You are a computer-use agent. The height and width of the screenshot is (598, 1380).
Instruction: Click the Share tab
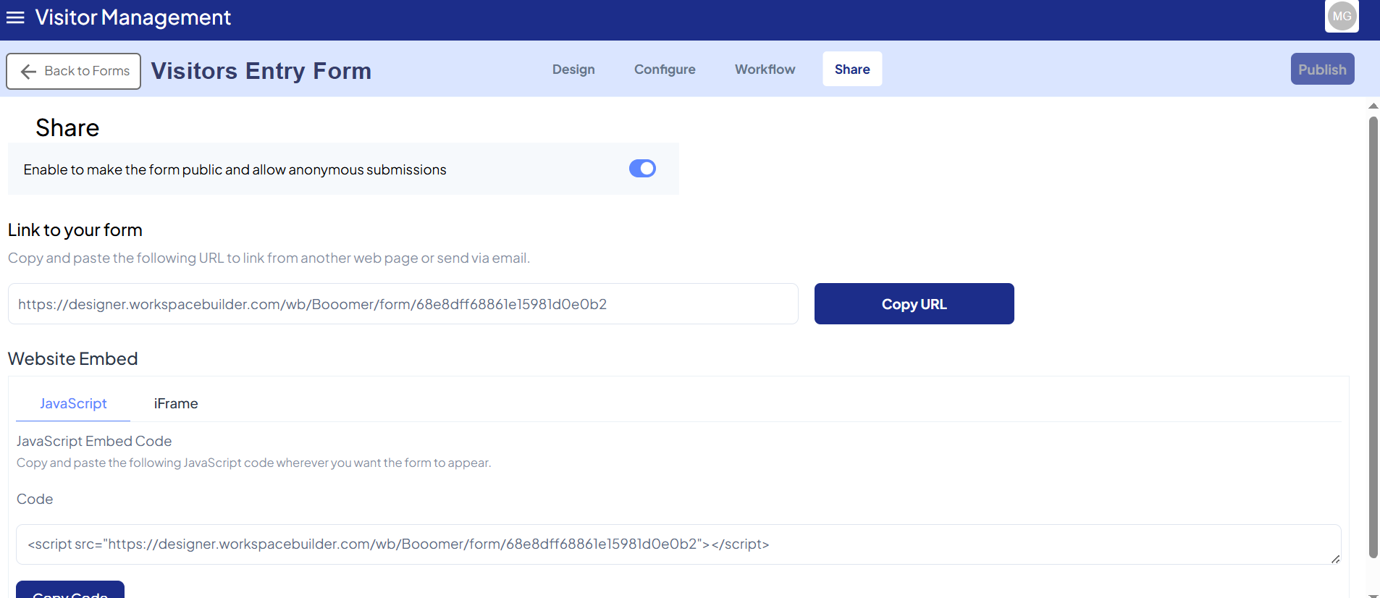point(852,70)
